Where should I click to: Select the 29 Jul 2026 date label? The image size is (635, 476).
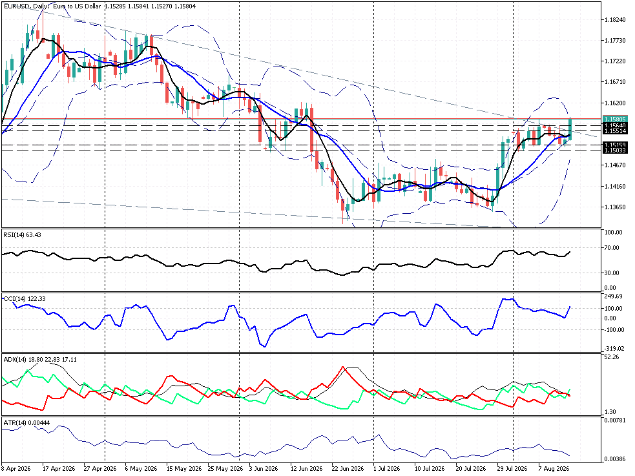[512, 469]
